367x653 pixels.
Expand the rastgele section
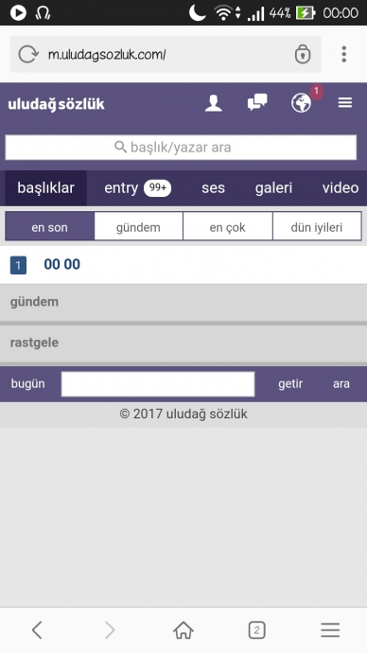tap(183, 344)
